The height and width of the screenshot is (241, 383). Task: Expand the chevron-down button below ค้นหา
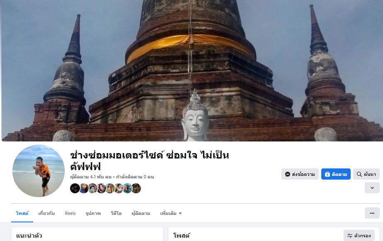372,188
